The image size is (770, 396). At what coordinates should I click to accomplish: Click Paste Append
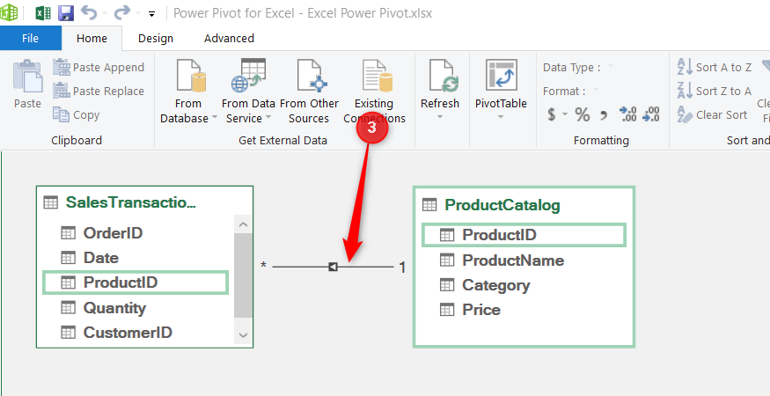pos(99,67)
